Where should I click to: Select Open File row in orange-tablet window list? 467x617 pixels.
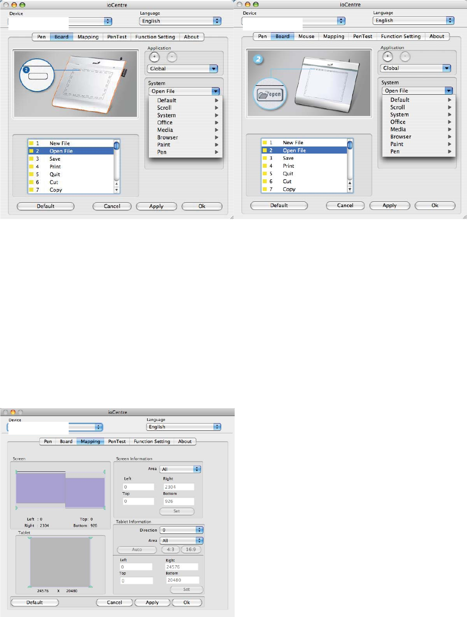[71, 151]
